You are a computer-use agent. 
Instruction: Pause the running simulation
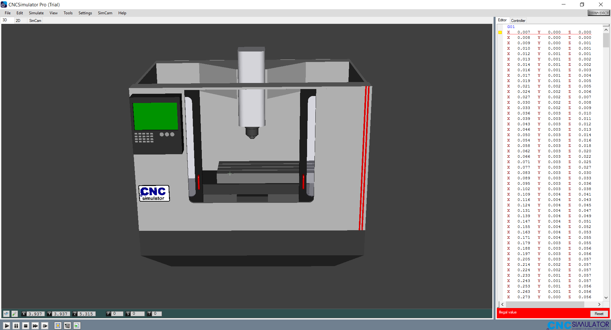[16, 326]
